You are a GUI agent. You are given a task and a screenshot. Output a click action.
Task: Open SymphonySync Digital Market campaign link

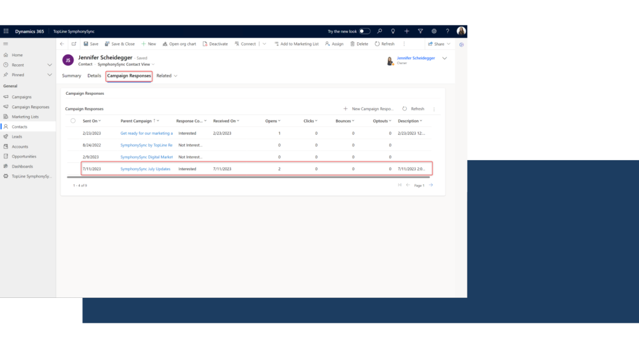tap(146, 156)
